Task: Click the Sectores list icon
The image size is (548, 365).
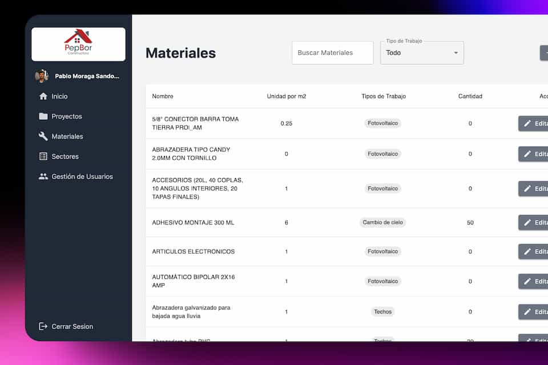Action: pos(42,156)
